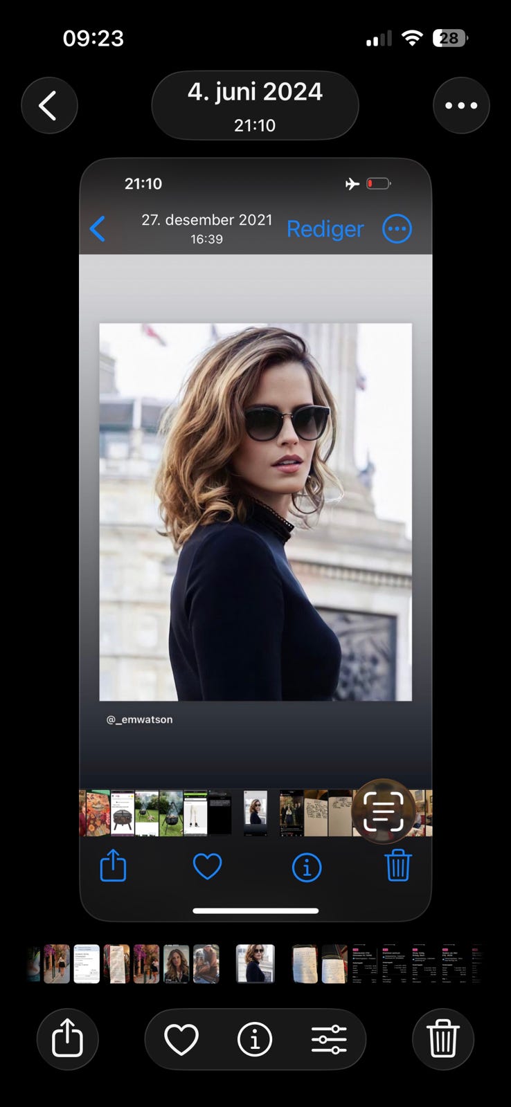Open the more options ellipsis button
The height and width of the screenshot is (1107, 511).
461,106
